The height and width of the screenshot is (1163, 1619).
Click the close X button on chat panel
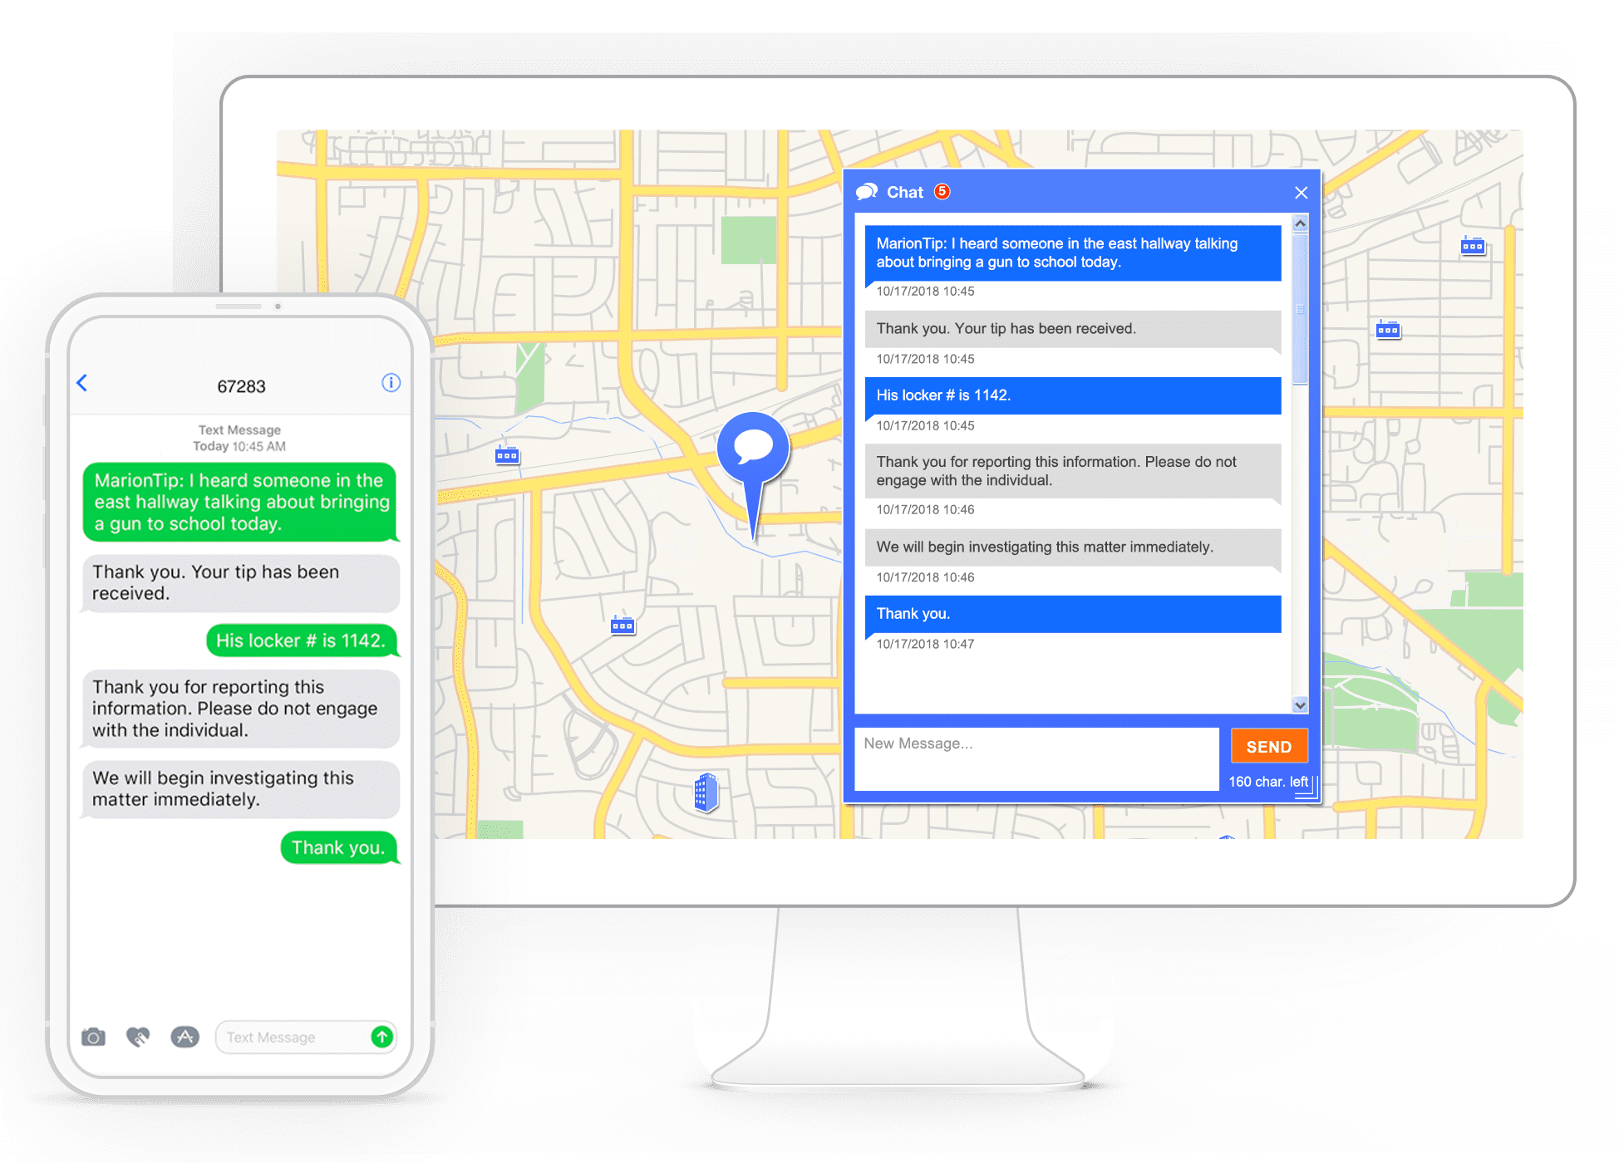coord(1301,191)
